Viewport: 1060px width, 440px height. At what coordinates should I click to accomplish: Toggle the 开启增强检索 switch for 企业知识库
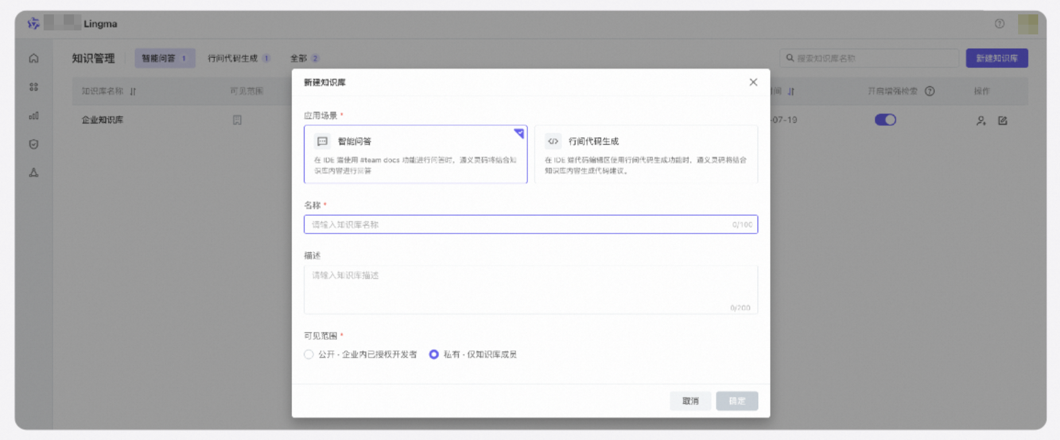885,120
